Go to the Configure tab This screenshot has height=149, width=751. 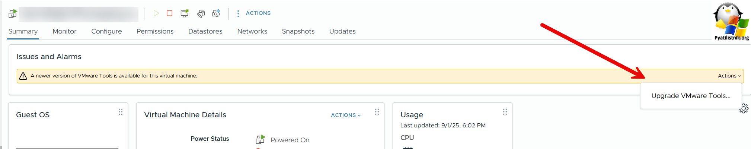tap(106, 31)
